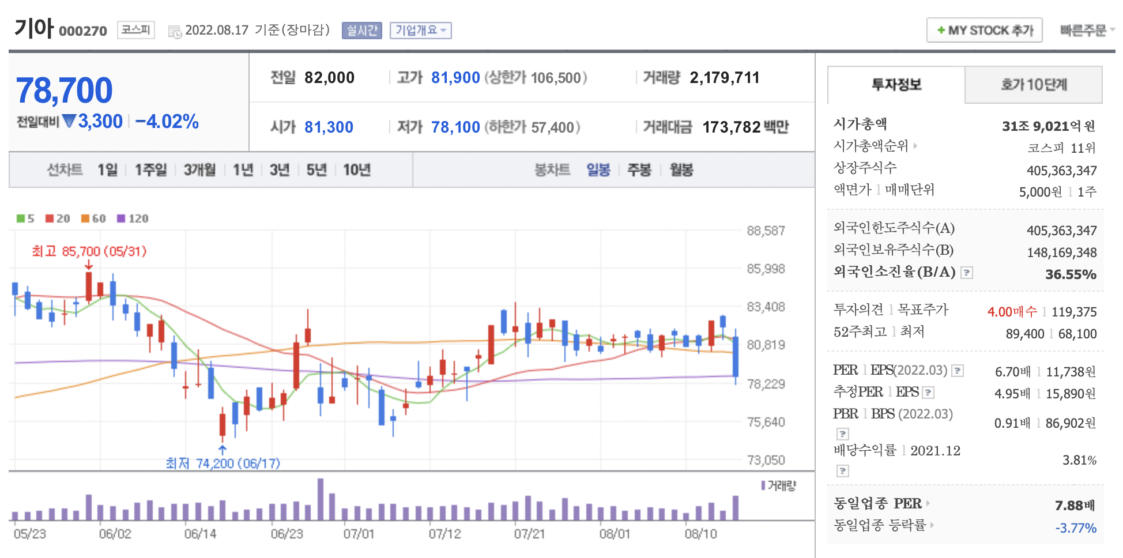This screenshot has width=1123, height=558.
Task: Select the 일봉 candlestick chart
Action: (x=598, y=169)
